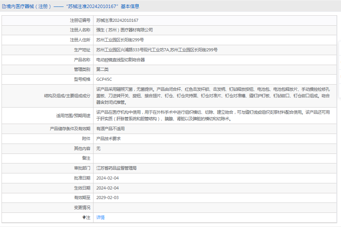Viewport: 341px width, 227px height.
Task: Select registrant name 强生(苏州)医疗器材有限公司
Action: (x=125, y=30)
